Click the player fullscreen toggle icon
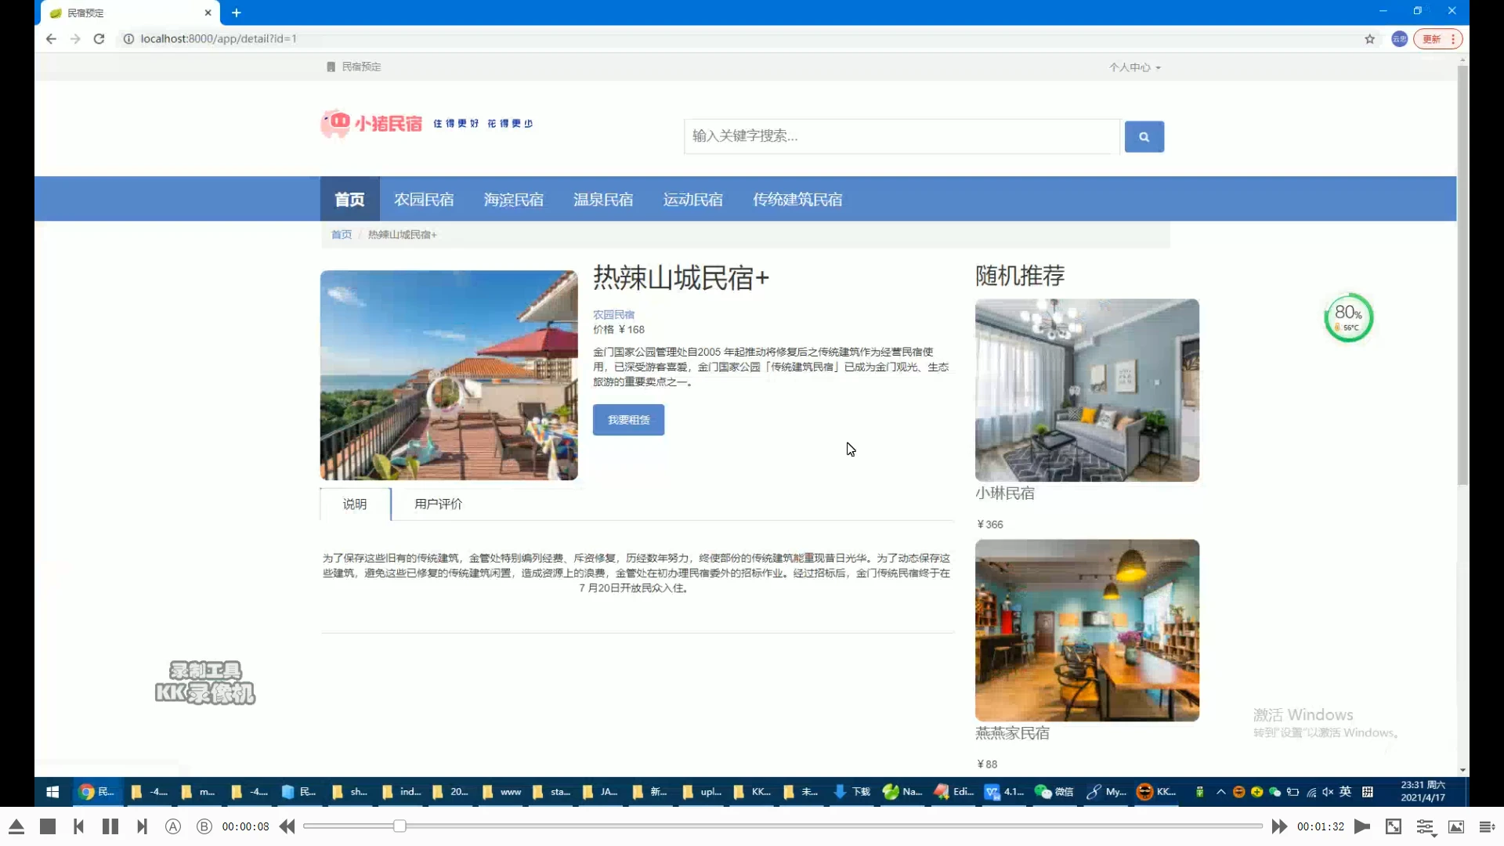This screenshot has width=1504, height=846. point(1394,826)
